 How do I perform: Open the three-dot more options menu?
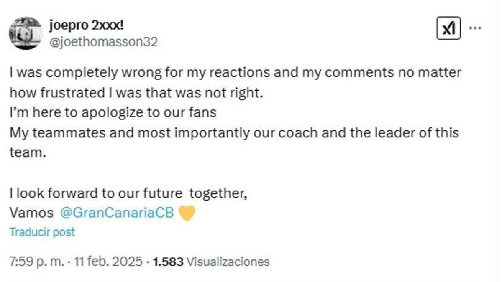pos(475,28)
